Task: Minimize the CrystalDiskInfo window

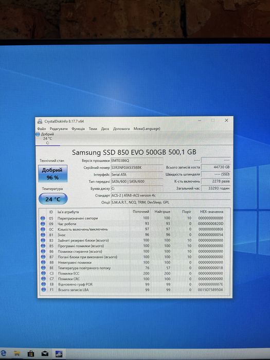Action: (200, 120)
